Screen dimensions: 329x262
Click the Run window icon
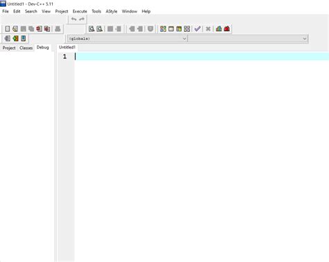click(171, 29)
